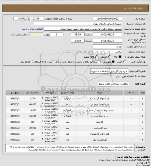Viewport: 151px width, 166px height.
Task: Select the کالا/خدمت radio button
Action: pos(97,57)
